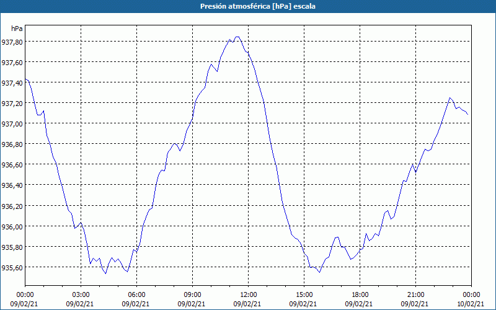Click the 10/02/21 date label
Screen dimensions: 496x310
(x=471, y=304)
